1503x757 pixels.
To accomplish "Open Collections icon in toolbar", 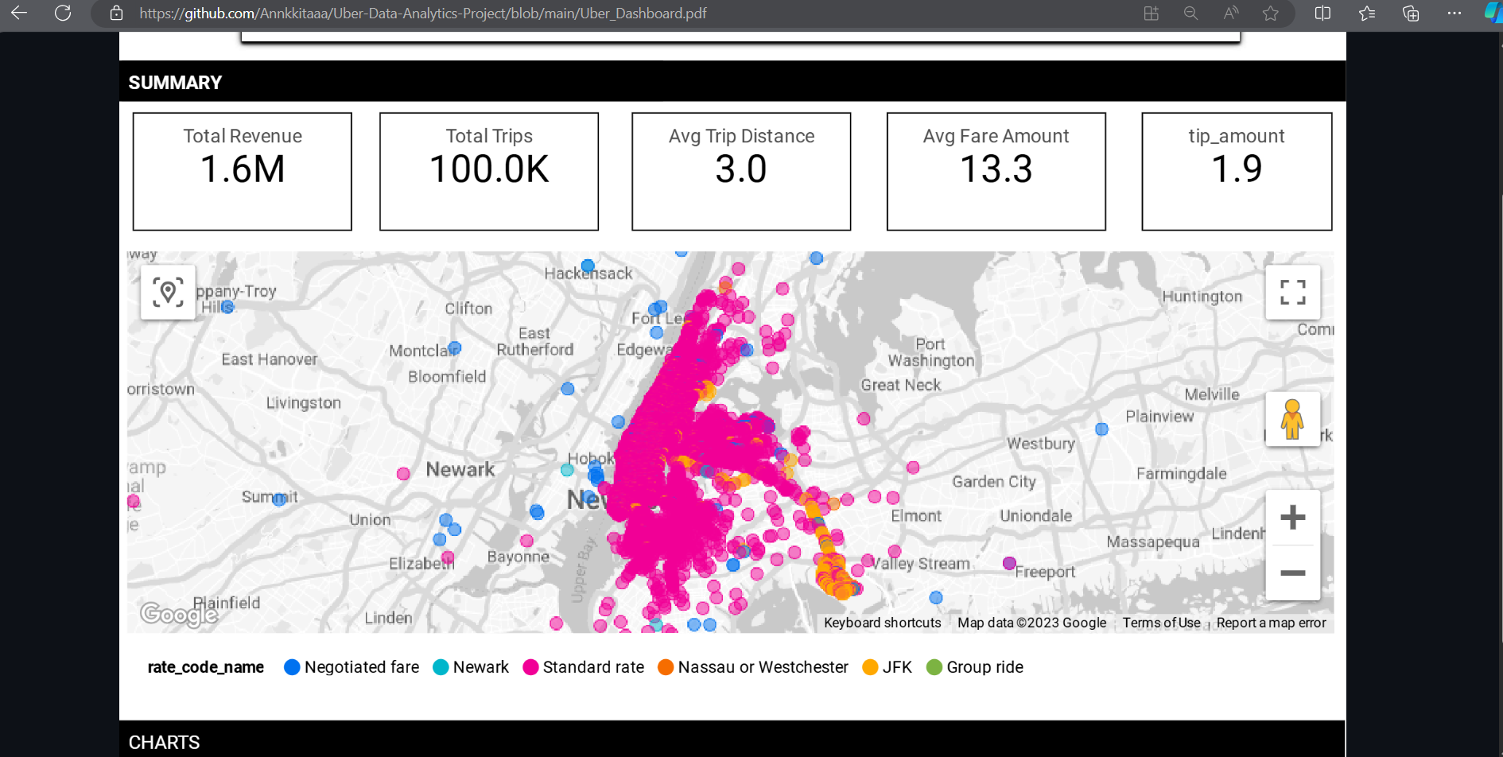I will (1411, 13).
